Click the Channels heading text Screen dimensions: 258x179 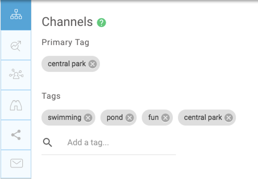[67, 22]
